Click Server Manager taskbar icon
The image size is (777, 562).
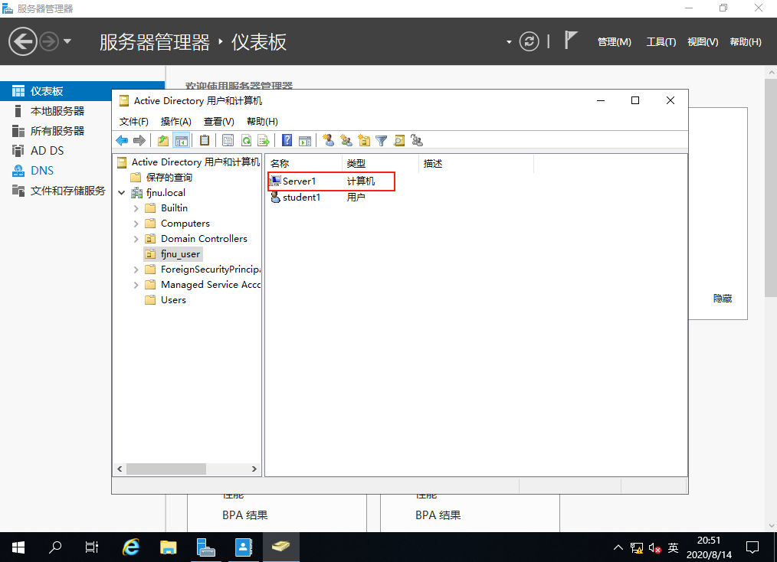[205, 547]
